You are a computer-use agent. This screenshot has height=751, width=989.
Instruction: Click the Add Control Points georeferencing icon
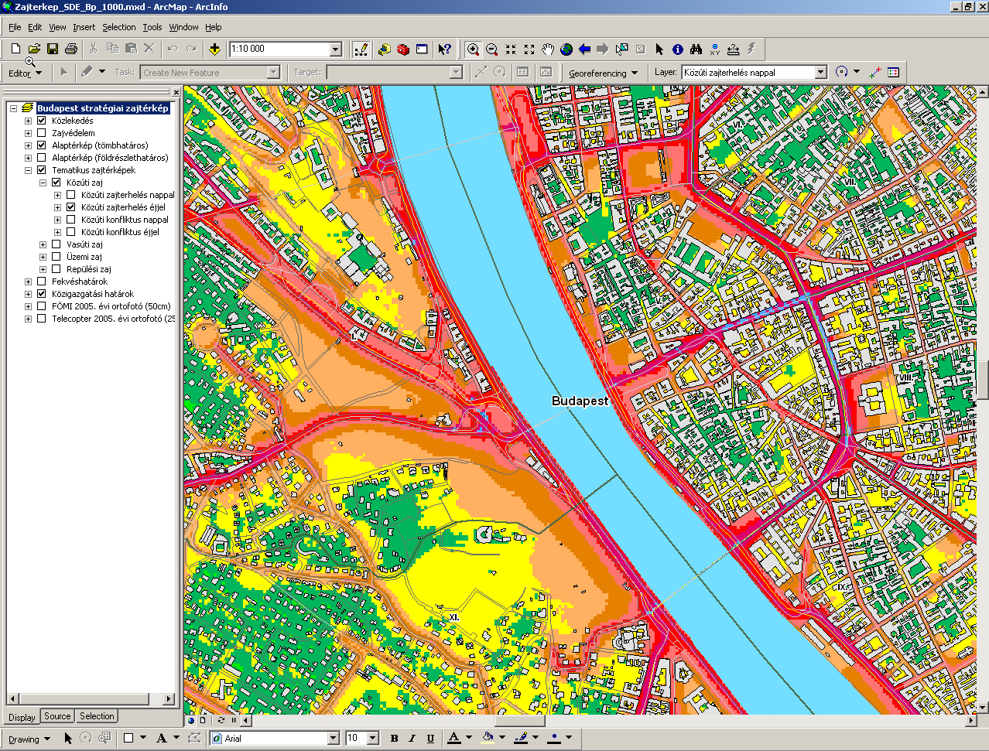tap(875, 73)
